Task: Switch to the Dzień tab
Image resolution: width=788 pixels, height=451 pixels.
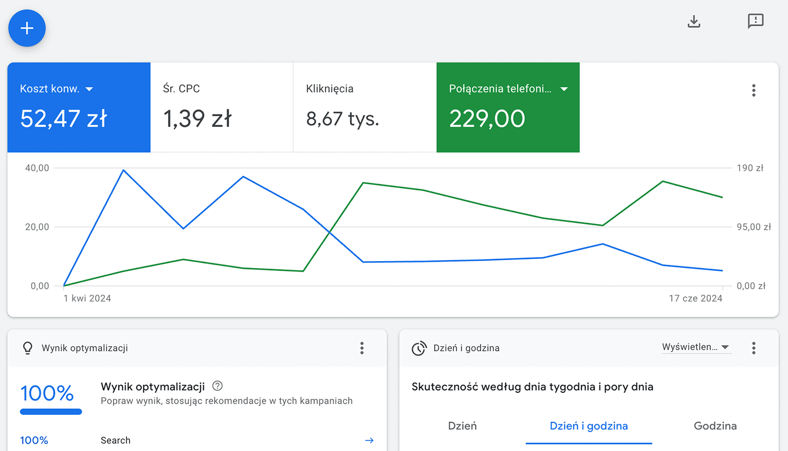Action: coord(462,426)
